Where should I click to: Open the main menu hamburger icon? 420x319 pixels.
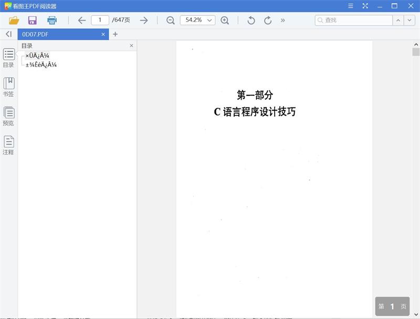350,6
